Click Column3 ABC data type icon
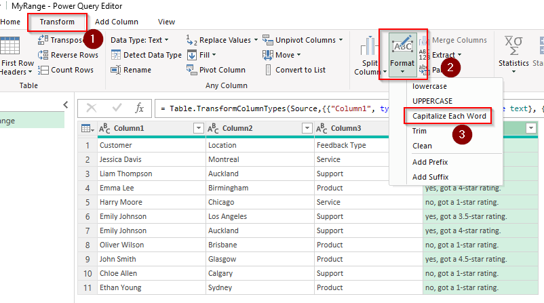The height and width of the screenshot is (303, 544). [x=322, y=129]
